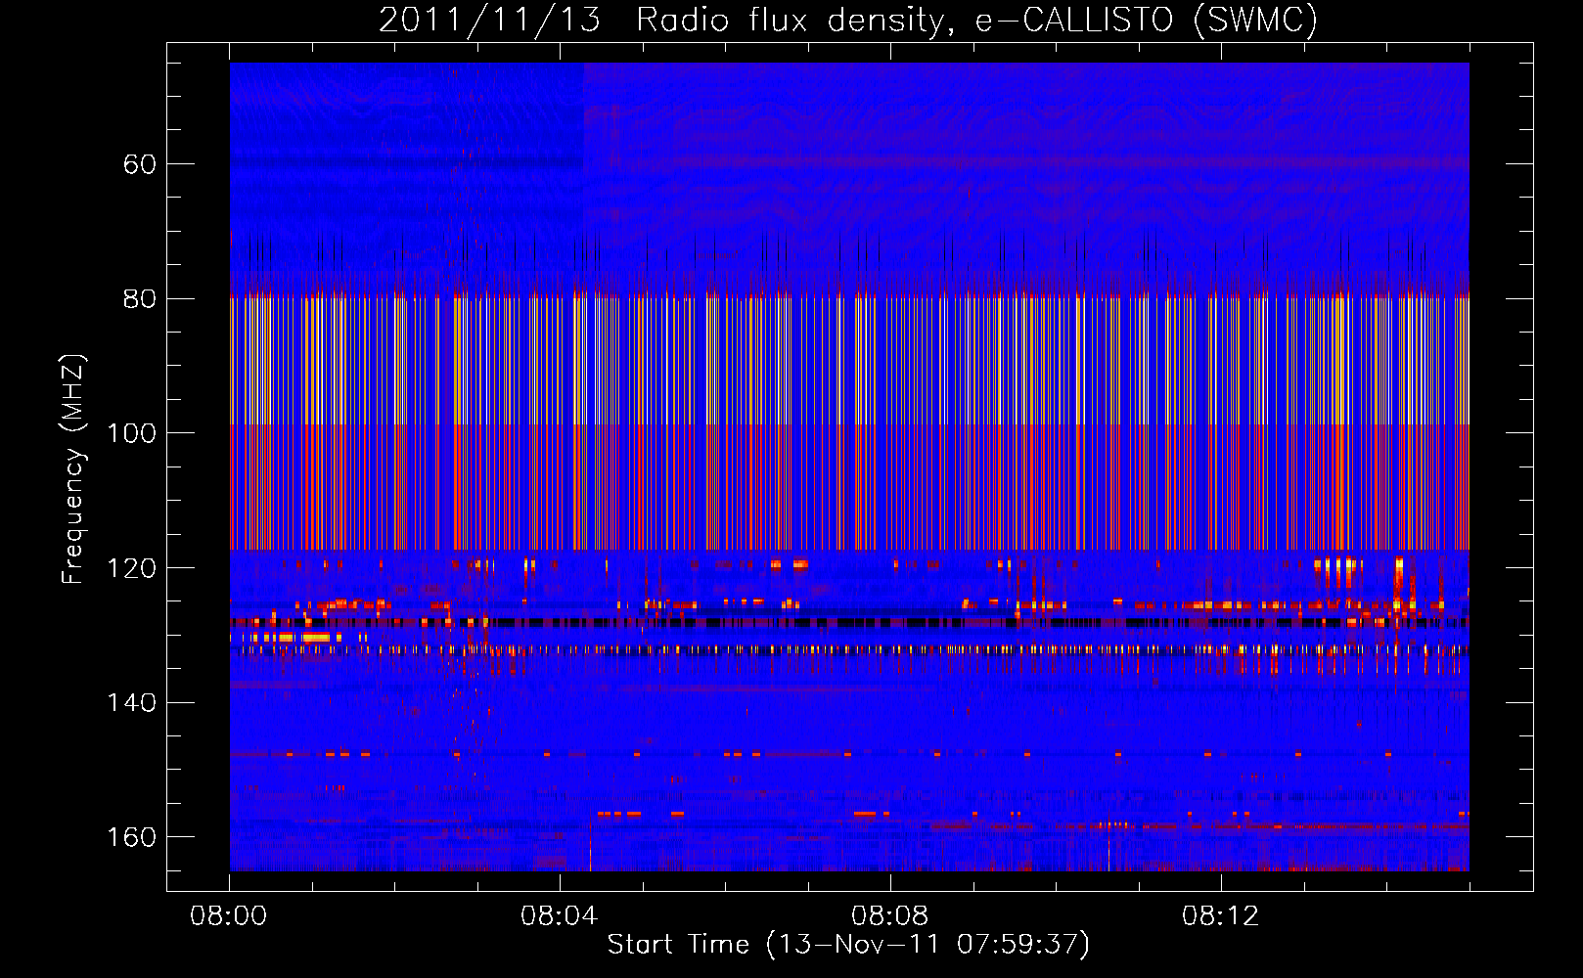Click the 08:04 time axis label
The height and width of the screenshot is (978, 1583).
coord(560,916)
